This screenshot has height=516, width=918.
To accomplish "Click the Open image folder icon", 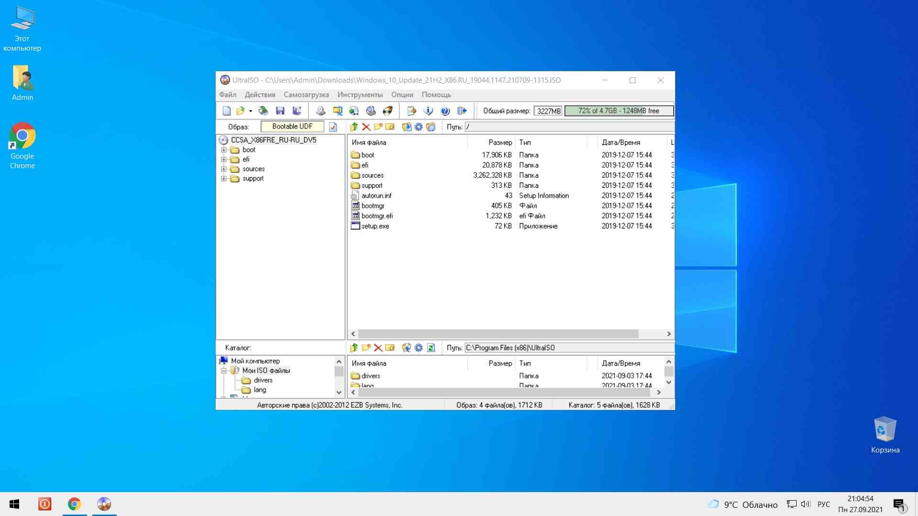I will 240,111.
